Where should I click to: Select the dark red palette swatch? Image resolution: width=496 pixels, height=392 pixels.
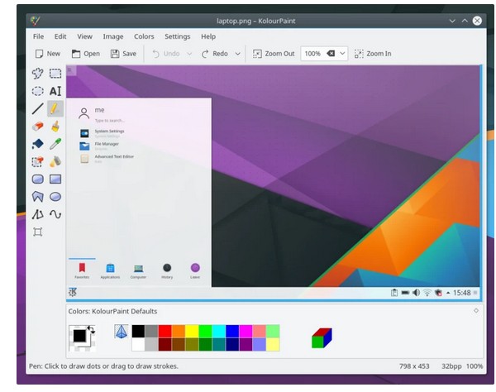click(x=165, y=344)
